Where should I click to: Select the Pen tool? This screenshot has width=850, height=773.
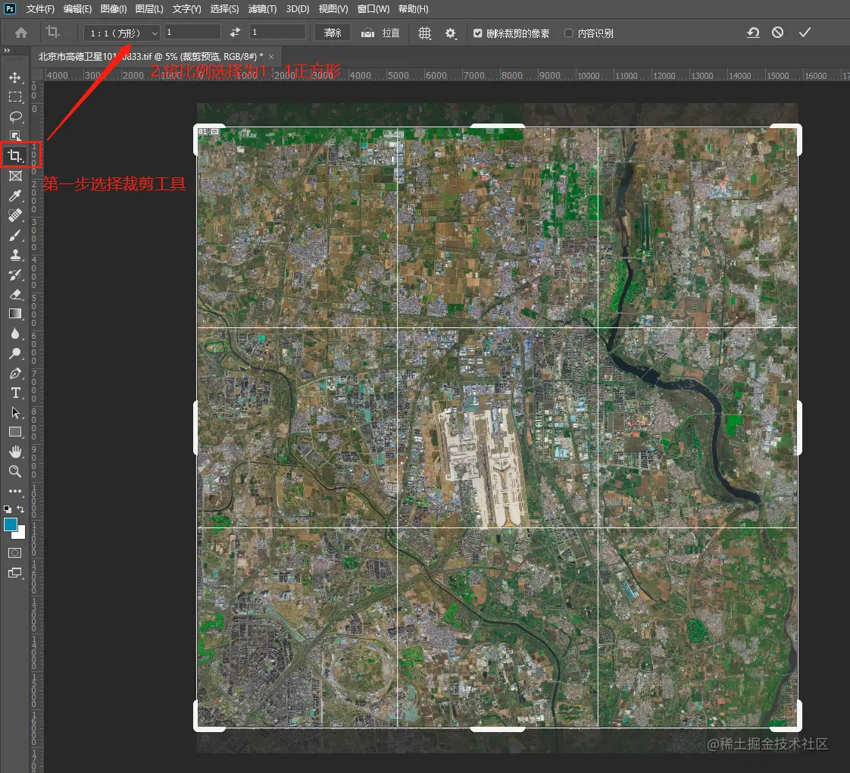click(x=15, y=373)
